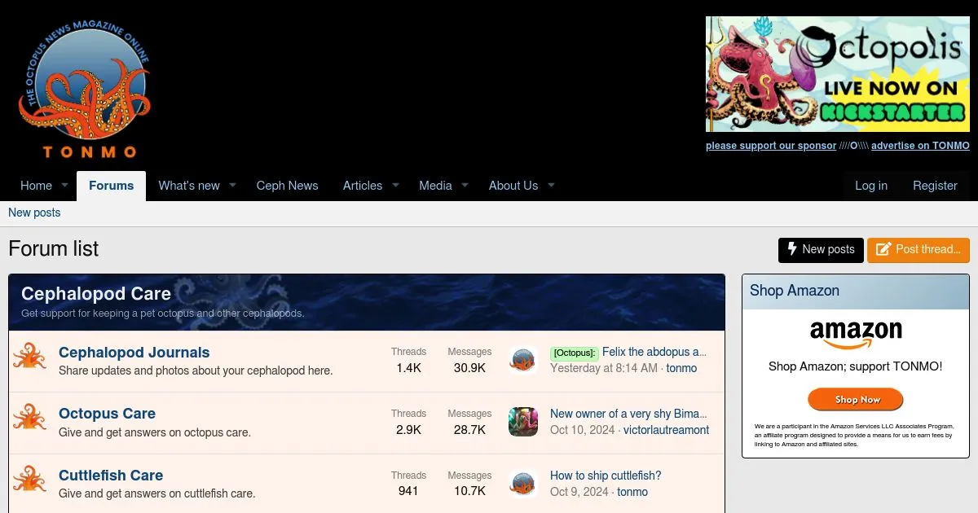
Task: Open tonmo profile next to Oct 9, 2024
Action: tap(632, 492)
